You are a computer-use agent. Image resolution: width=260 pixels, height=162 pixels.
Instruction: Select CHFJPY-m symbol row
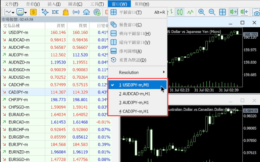click(x=55, y=100)
